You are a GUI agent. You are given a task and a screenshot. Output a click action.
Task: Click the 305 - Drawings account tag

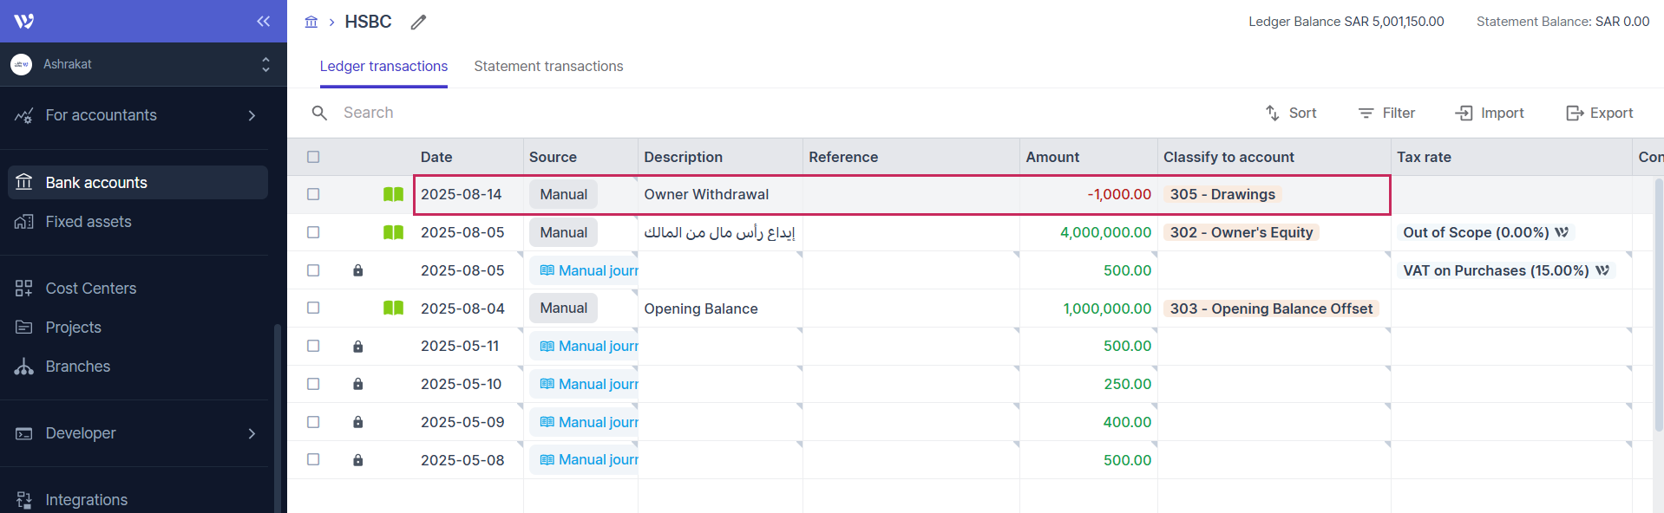[x=1222, y=195]
